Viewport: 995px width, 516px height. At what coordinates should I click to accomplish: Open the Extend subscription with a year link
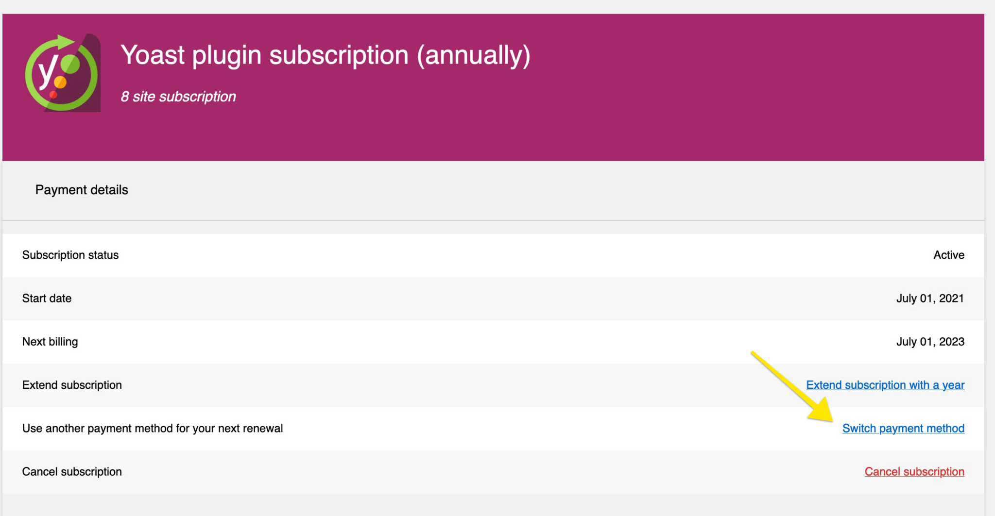(x=885, y=385)
